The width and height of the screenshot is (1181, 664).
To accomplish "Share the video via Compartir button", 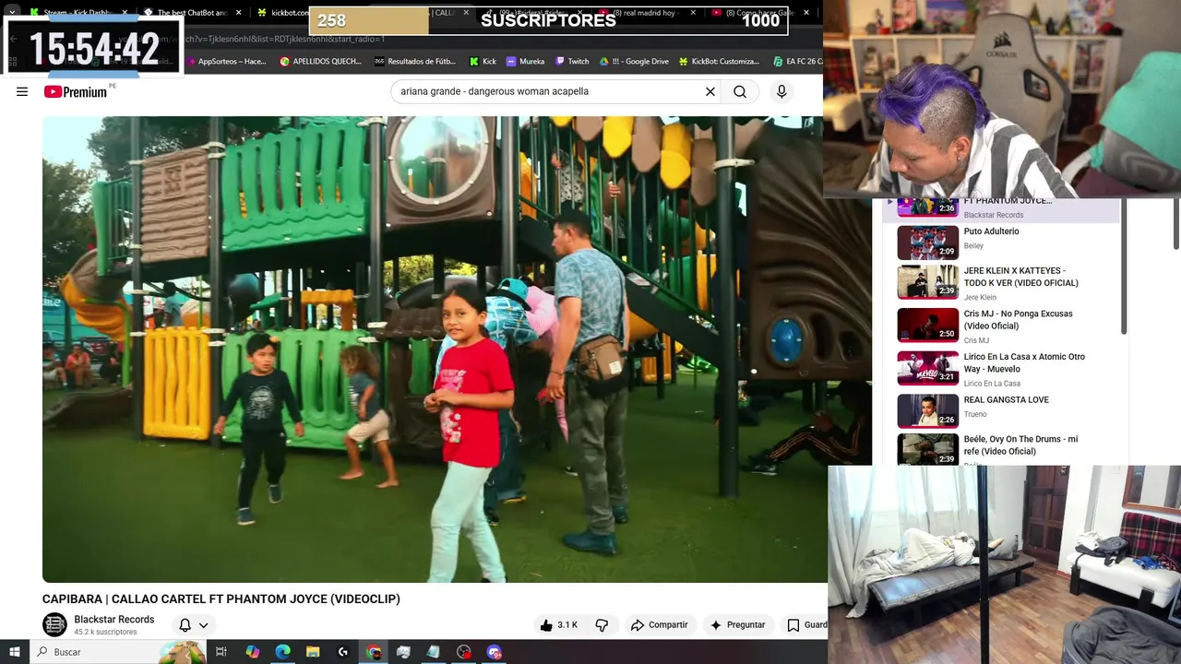I will pos(659,624).
